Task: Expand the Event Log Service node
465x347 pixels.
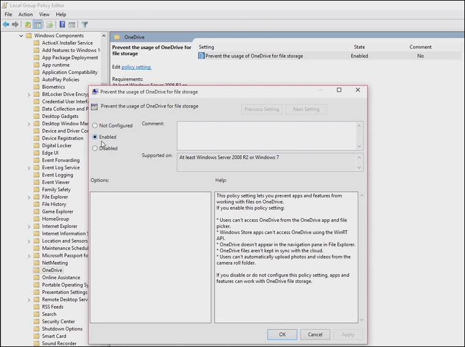Action: 29,168
